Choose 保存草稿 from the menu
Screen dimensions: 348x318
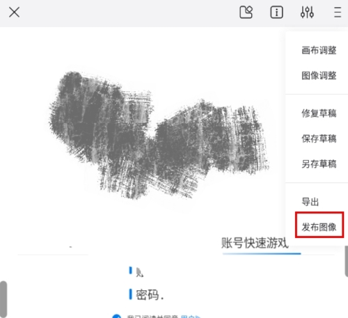pyautogui.click(x=319, y=138)
